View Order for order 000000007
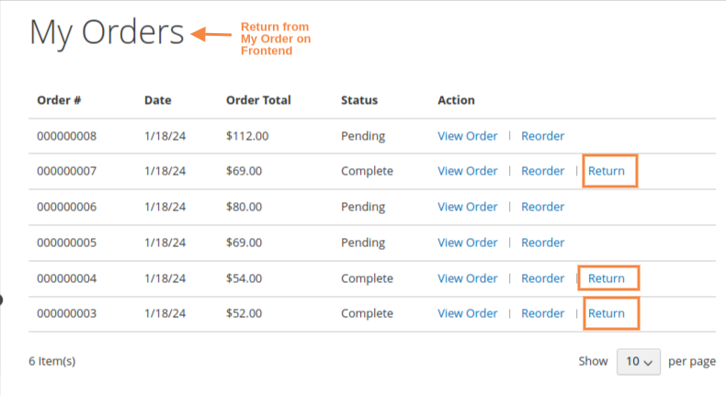This screenshot has width=726, height=396. click(x=467, y=171)
